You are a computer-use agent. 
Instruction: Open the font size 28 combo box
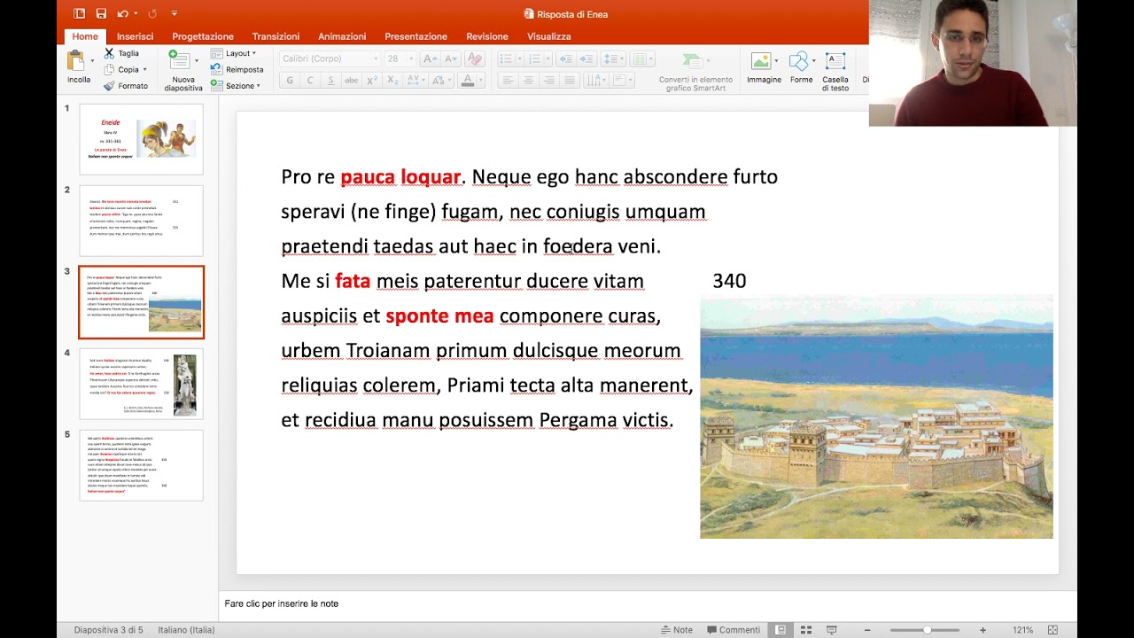[399, 58]
